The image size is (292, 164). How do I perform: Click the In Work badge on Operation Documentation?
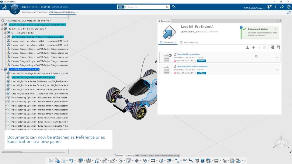(x=201, y=61)
